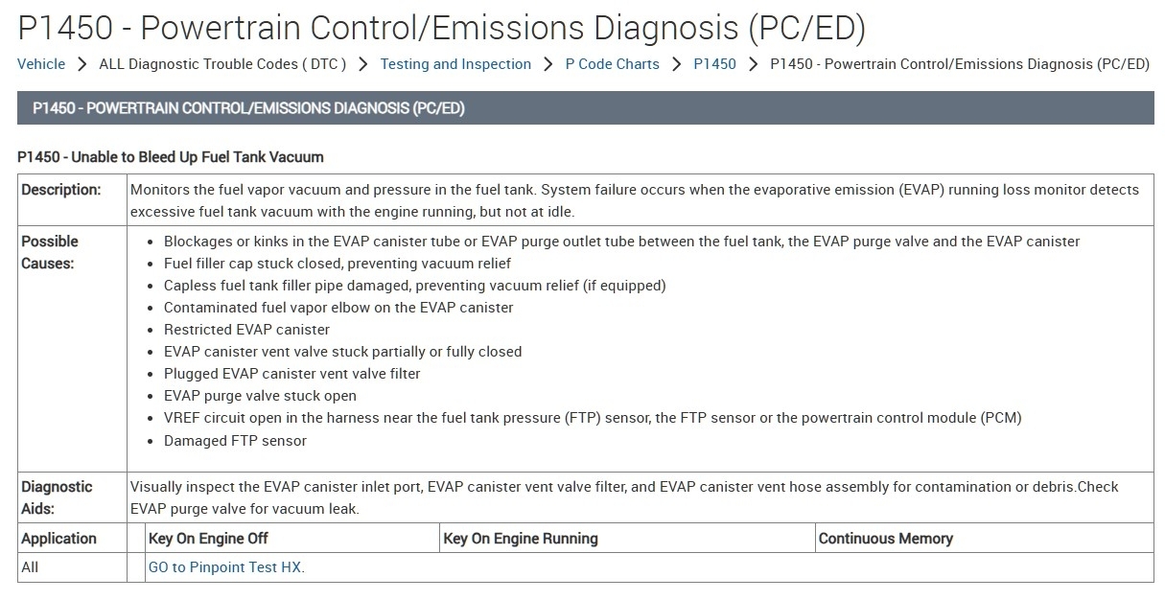Open ALL Diagnostic Trouble Codes breadcrumb

pyautogui.click(x=222, y=64)
